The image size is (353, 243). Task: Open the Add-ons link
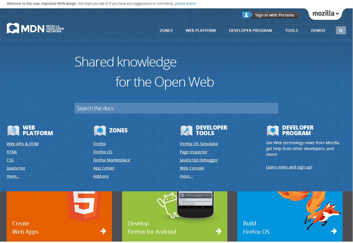point(101,176)
